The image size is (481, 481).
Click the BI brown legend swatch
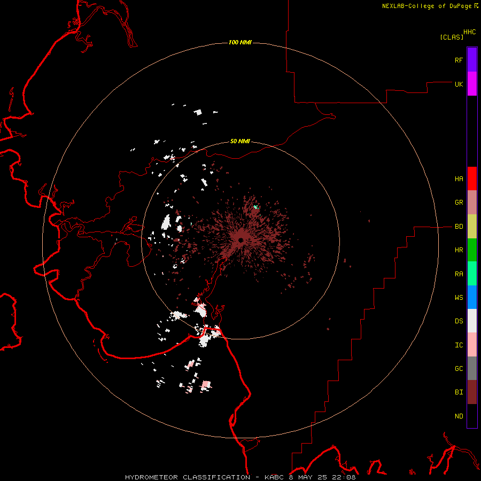[472, 392]
